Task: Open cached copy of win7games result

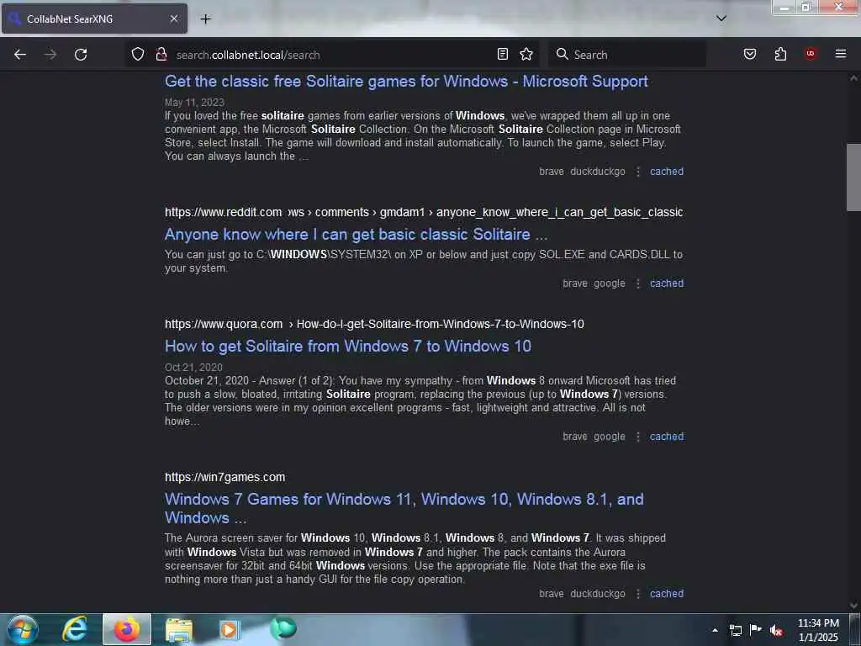Action: coord(667,594)
